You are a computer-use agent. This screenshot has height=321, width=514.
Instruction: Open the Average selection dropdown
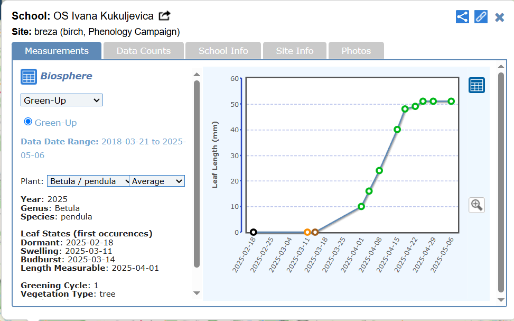click(157, 181)
